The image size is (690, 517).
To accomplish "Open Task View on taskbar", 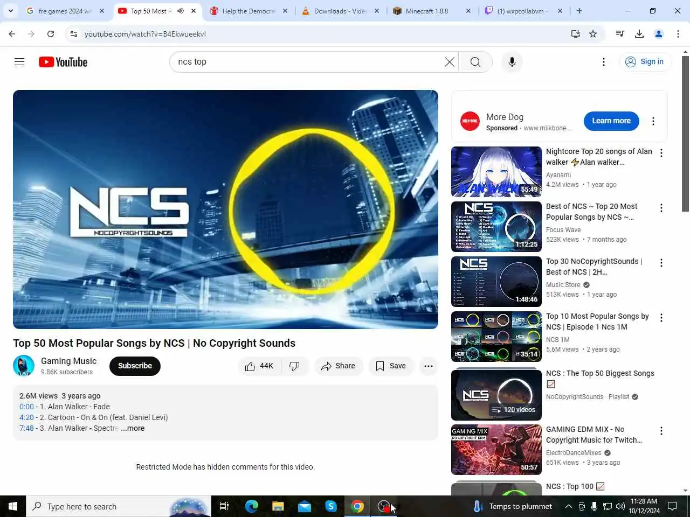I will tap(224, 506).
